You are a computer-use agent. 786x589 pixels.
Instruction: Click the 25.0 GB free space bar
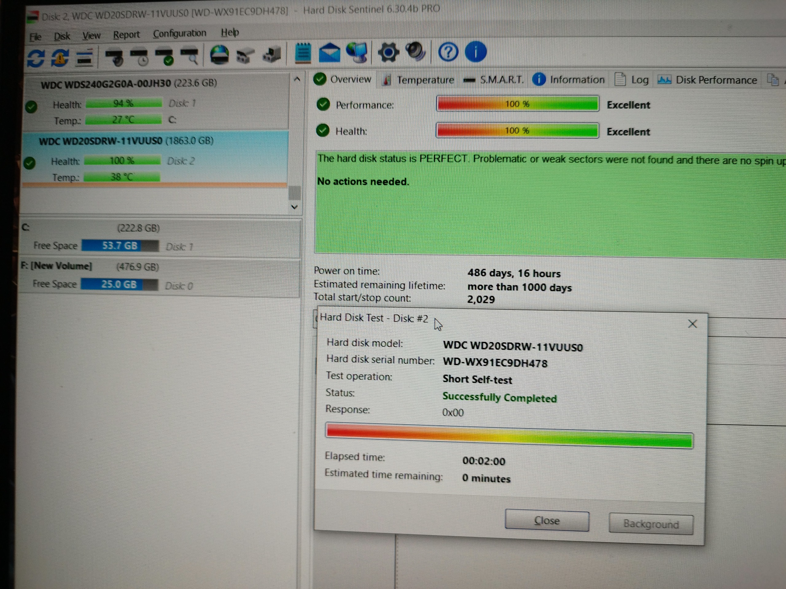[119, 284]
